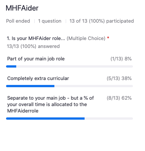Click the 'MHFAiderrole' text line
The height and width of the screenshot is (151, 145).
point(23,111)
